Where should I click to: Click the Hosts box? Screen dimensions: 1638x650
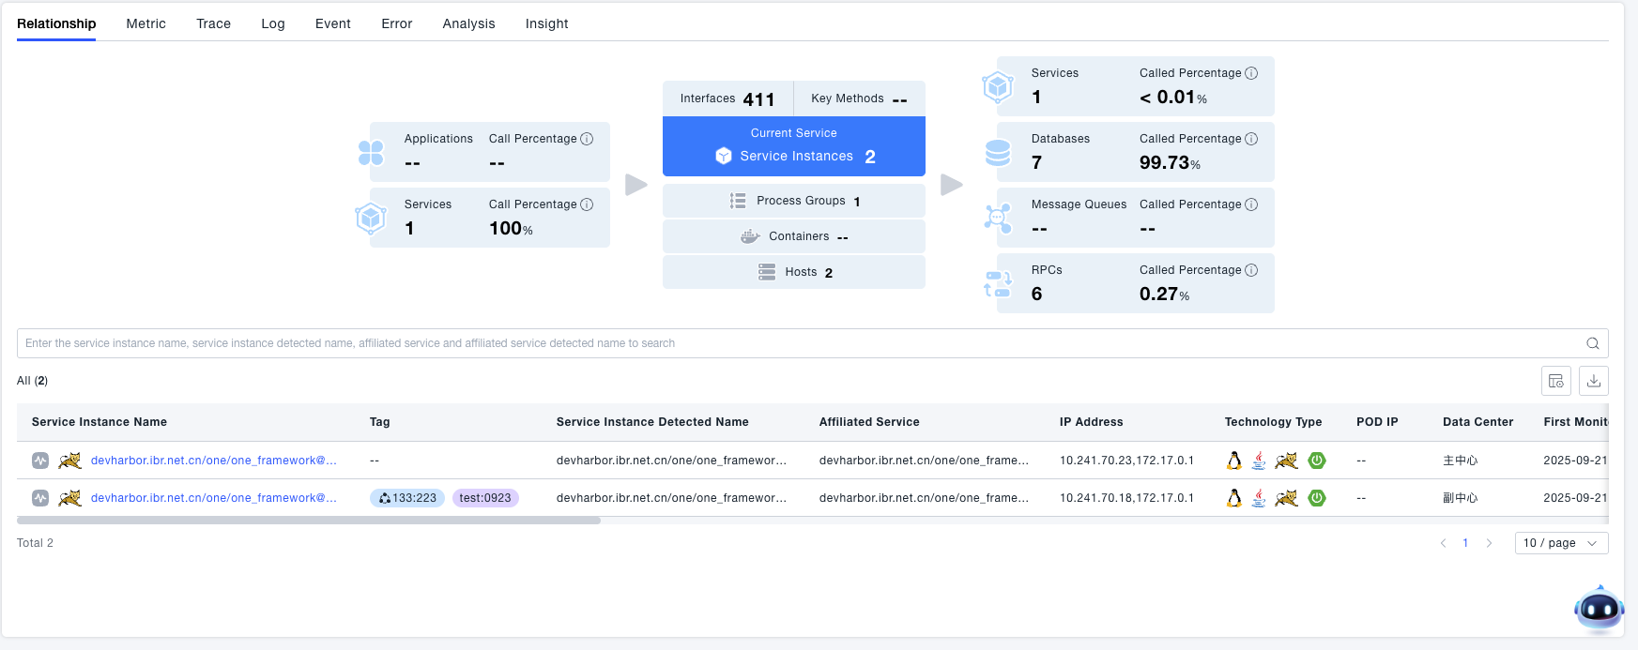793,272
